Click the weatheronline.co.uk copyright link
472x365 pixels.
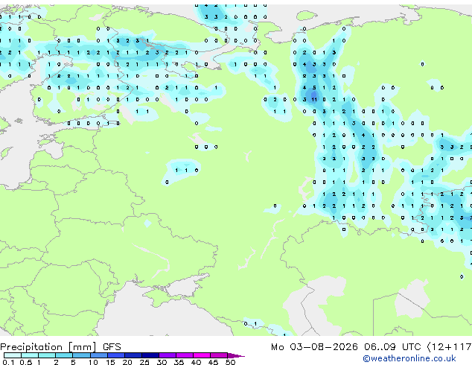pyautogui.click(x=409, y=358)
